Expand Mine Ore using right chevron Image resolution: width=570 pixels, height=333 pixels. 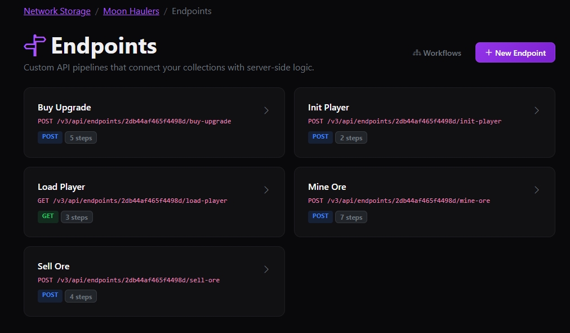coord(537,190)
